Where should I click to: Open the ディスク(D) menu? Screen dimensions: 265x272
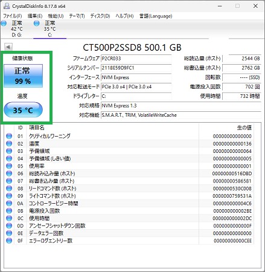click(x=100, y=16)
